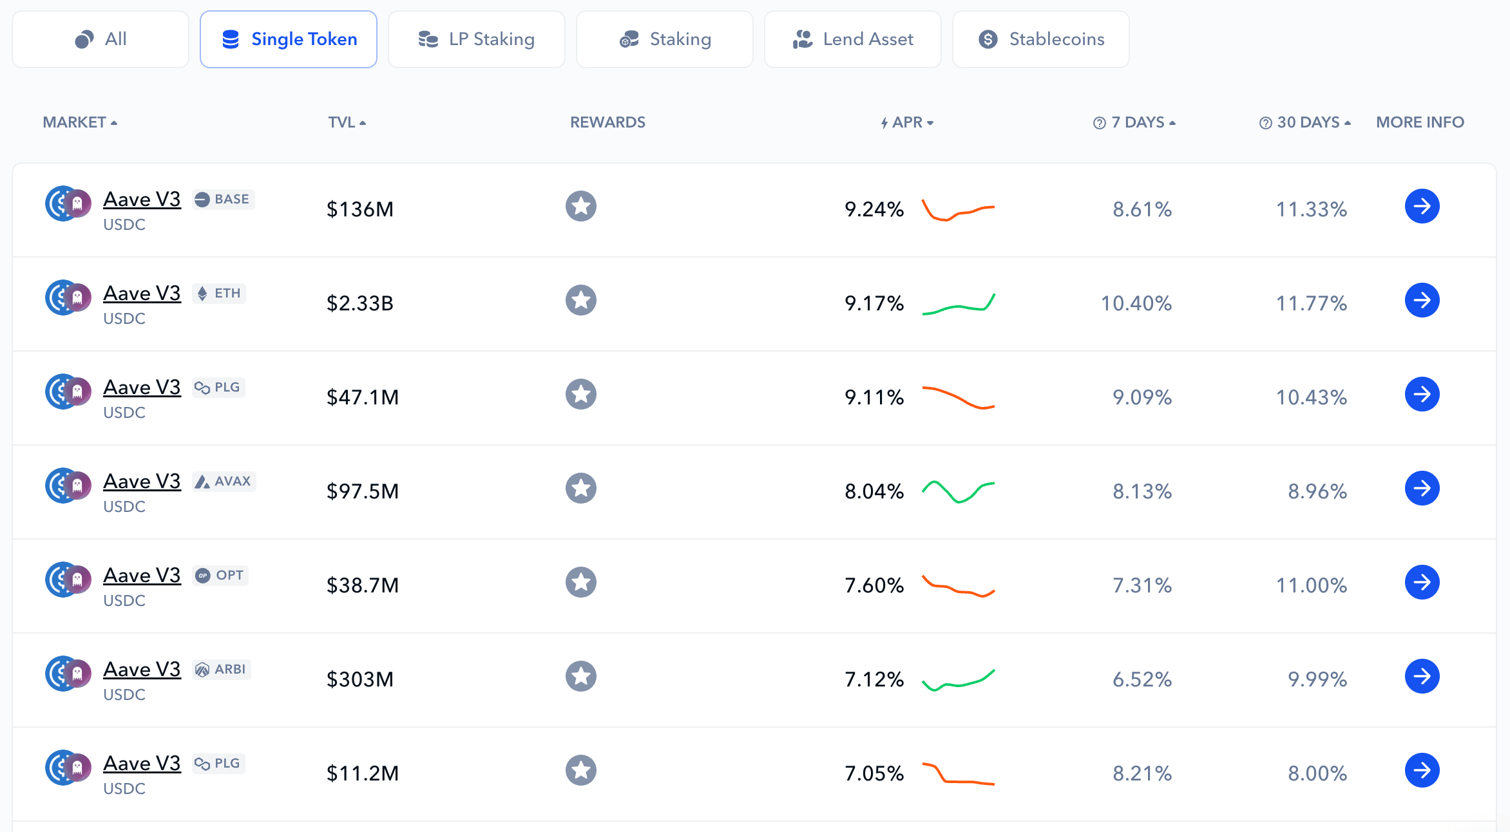Viewport: 1510px width, 832px height.
Task: Open Aave V3 link in AVAX row
Action: coord(142,482)
